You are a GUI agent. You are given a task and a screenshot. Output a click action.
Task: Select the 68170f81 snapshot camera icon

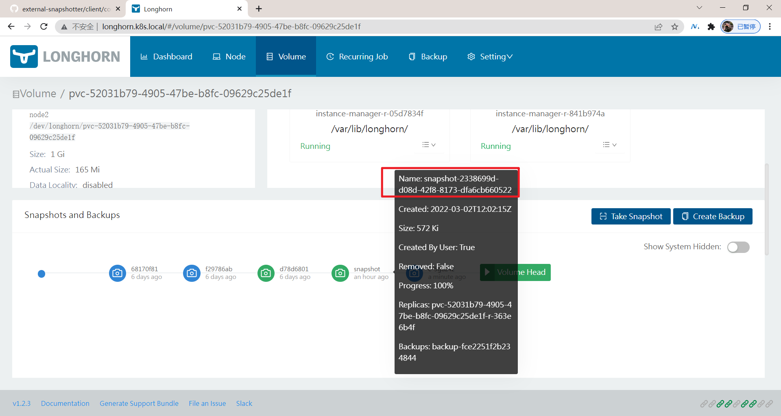point(118,273)
